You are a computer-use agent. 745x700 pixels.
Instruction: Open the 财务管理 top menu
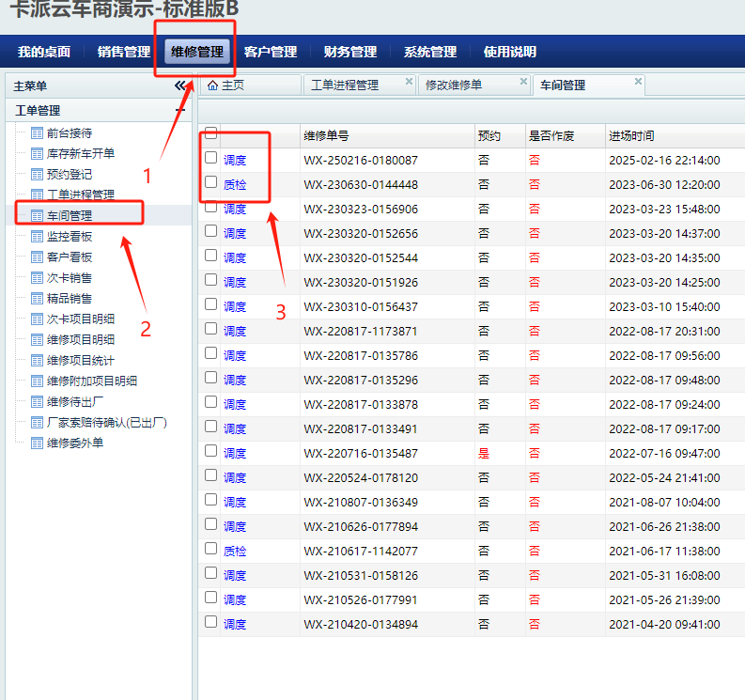[x=349, y=52]
